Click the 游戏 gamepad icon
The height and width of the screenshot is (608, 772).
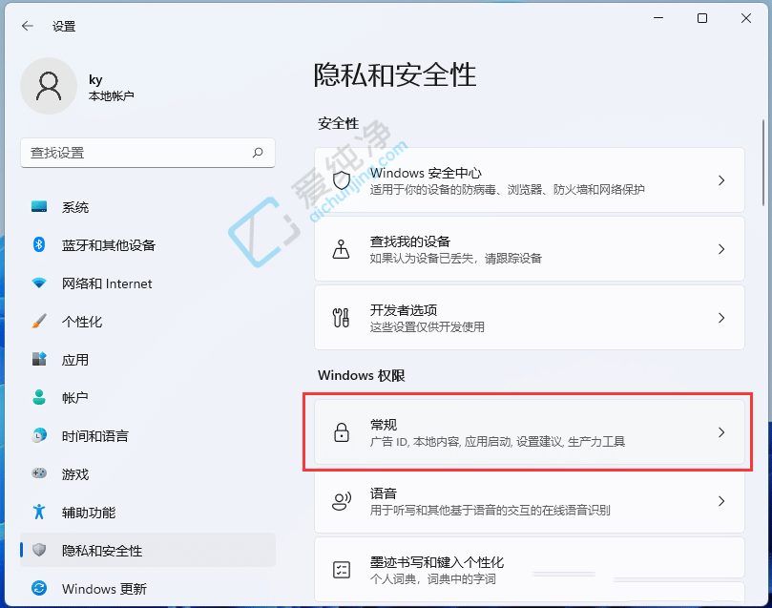pyautogui.click(x=39, y=473)
